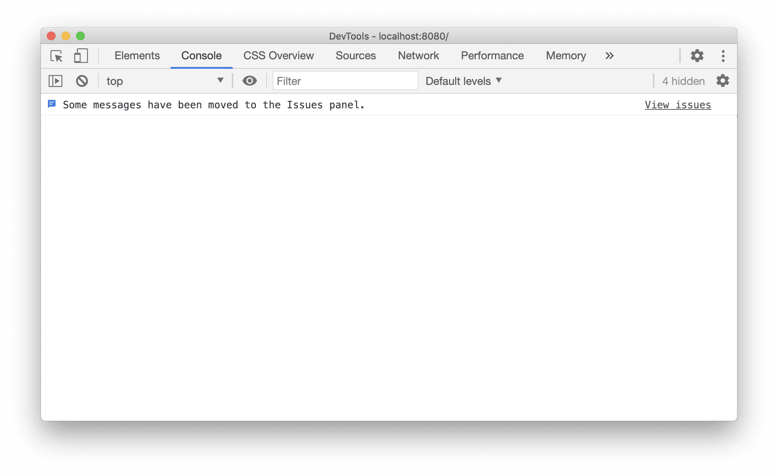The width and height of the screenshot is (778, 475).
Task: Click the Filter input field
Action: pyautogui.click(x=341, y=81)
